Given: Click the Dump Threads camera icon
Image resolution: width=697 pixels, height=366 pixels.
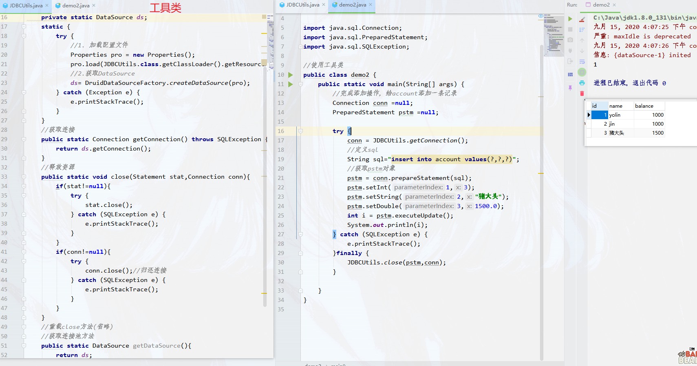Looking at the screenshot, I should tap(570, 40).
